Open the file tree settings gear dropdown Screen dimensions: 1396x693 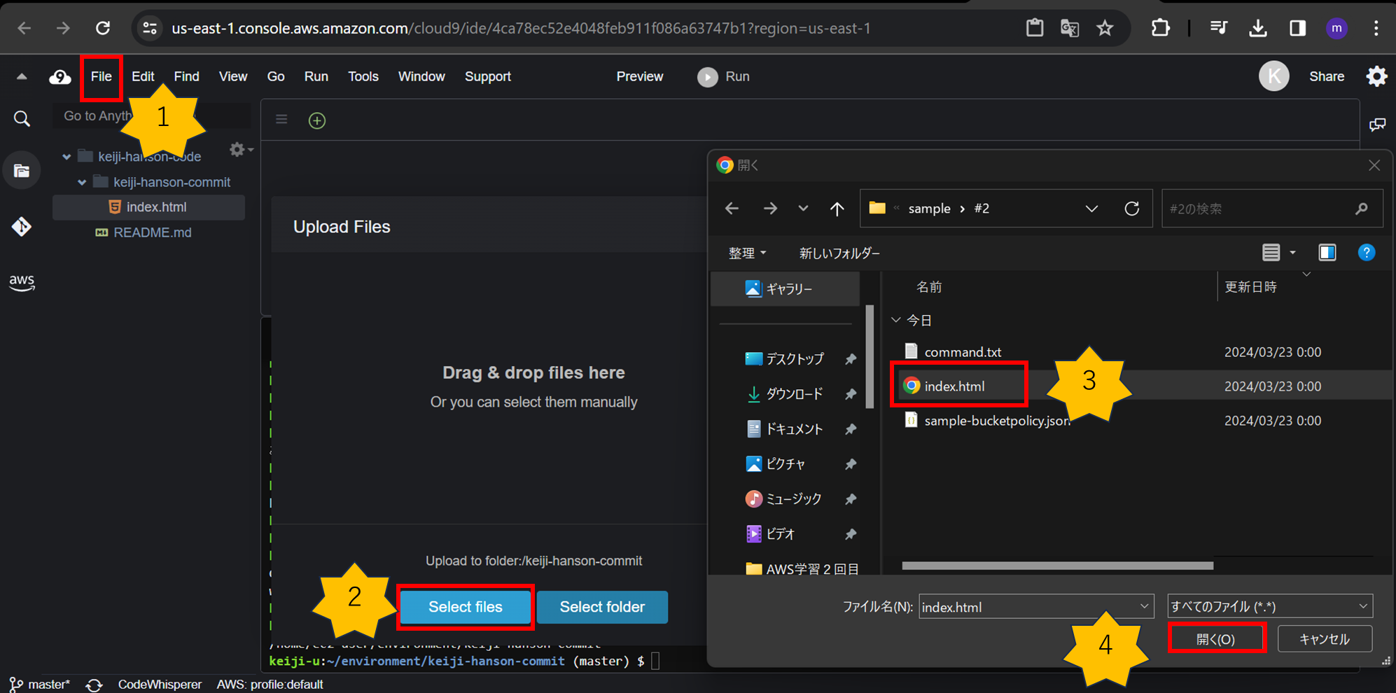pos(241,150)
